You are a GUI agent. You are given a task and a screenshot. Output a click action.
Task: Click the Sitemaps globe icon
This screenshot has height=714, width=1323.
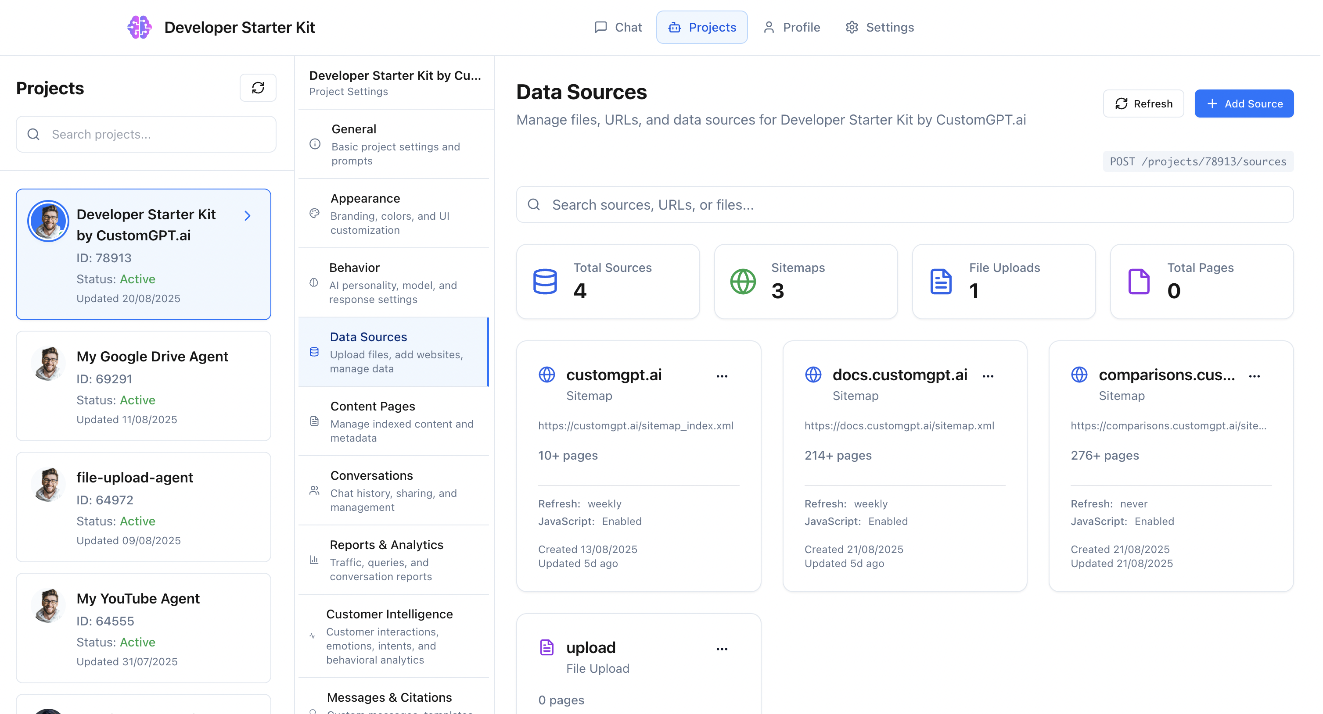pyautogui.click(x=743, y=281)
